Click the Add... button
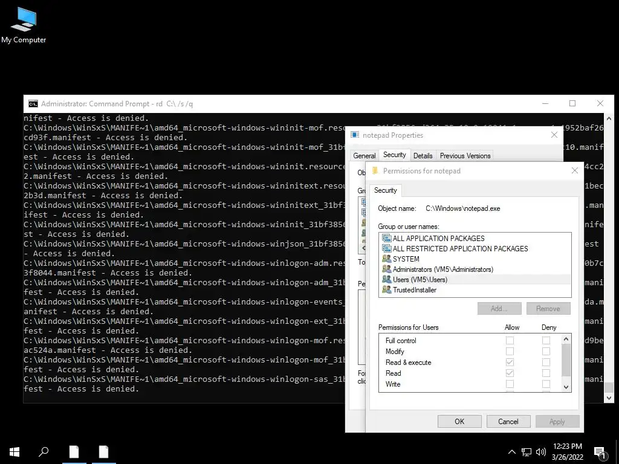This screenshot has width=619, height=464. (499, 309)
